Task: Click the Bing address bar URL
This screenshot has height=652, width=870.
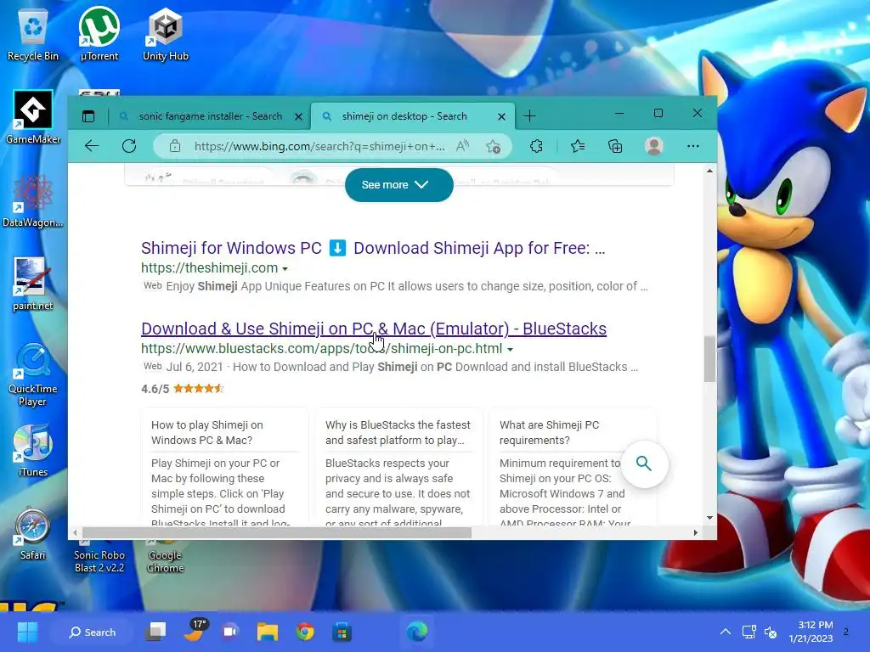Action: click(319, 146)
